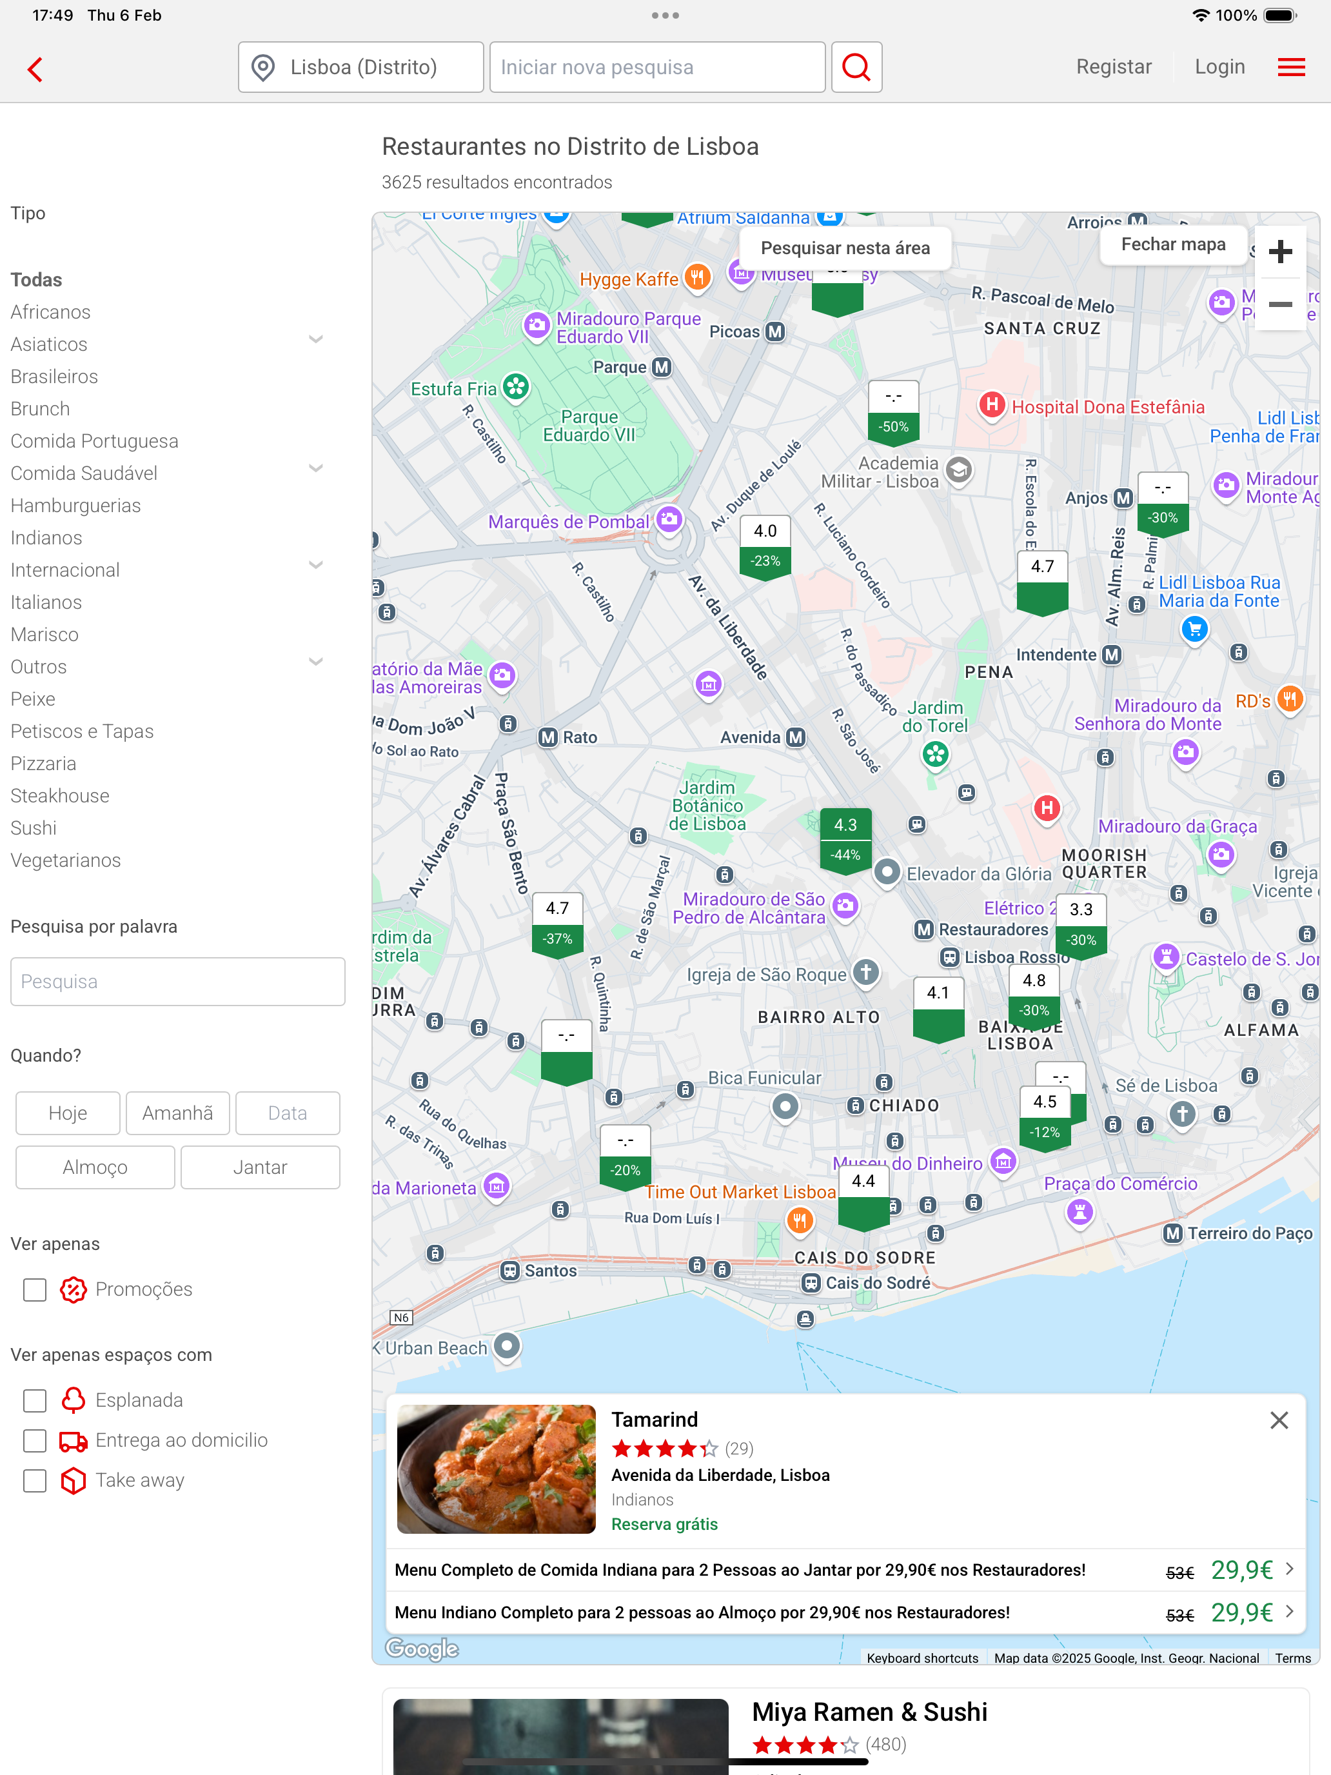Open the Tamarind restaurant title
The height and width of the screenshot is (1775, 1331).
pos(655,1420)
